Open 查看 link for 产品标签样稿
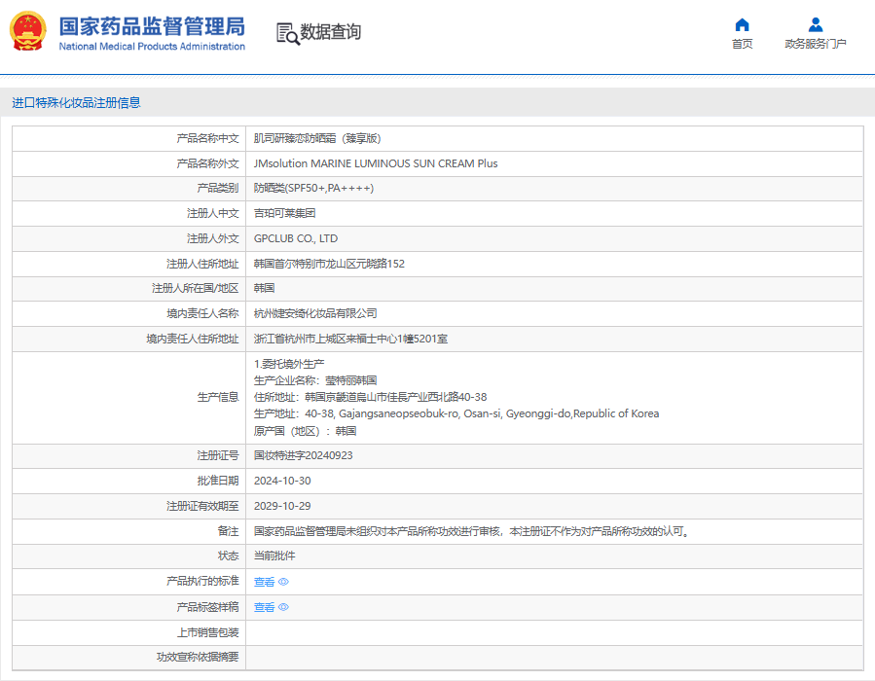This screenshot has width=875, height=681. click(264, 607)
